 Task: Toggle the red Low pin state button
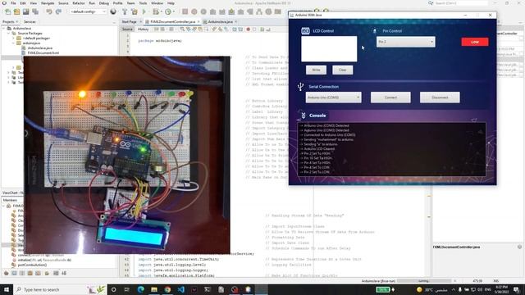pos(474,42)
